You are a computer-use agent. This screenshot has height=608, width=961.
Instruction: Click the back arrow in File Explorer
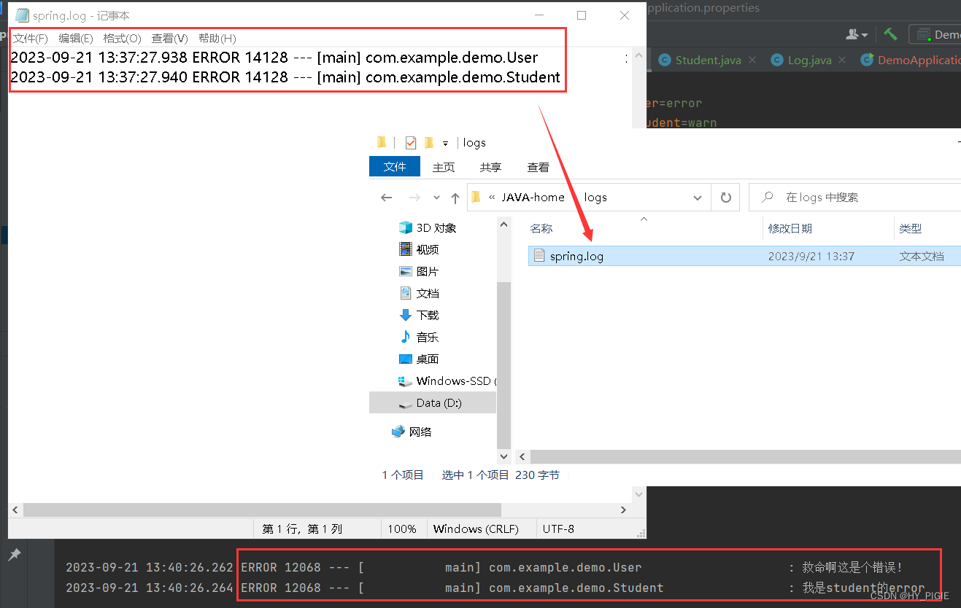387,197
